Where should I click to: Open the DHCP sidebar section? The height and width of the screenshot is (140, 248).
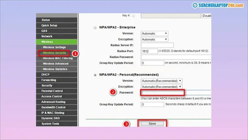coord(57,74)
